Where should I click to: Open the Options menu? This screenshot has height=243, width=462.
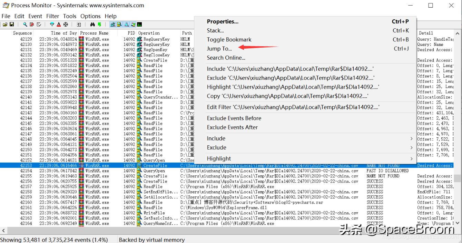point(90,16)
